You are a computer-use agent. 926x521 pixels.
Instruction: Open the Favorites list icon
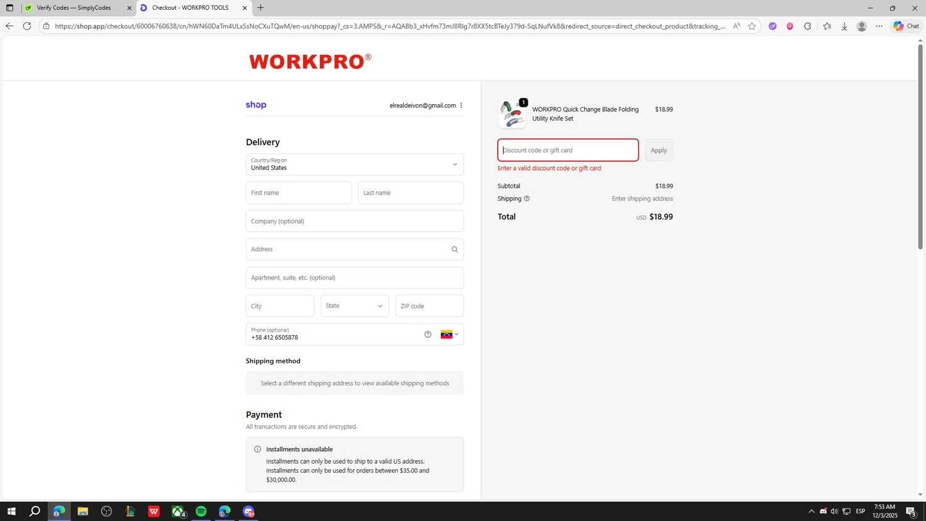pyautogui.click(x=827, y=26)
